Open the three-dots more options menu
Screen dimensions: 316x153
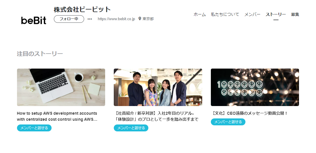tap(90, 19)
